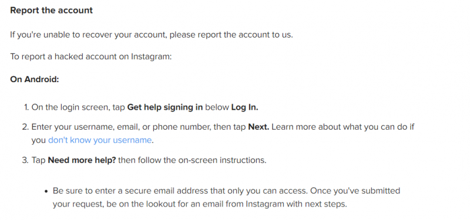Image resolution: width=470 pixels, height=220 pixels.
Task: Click the "Report the account" heading
Action: point(52,11)
